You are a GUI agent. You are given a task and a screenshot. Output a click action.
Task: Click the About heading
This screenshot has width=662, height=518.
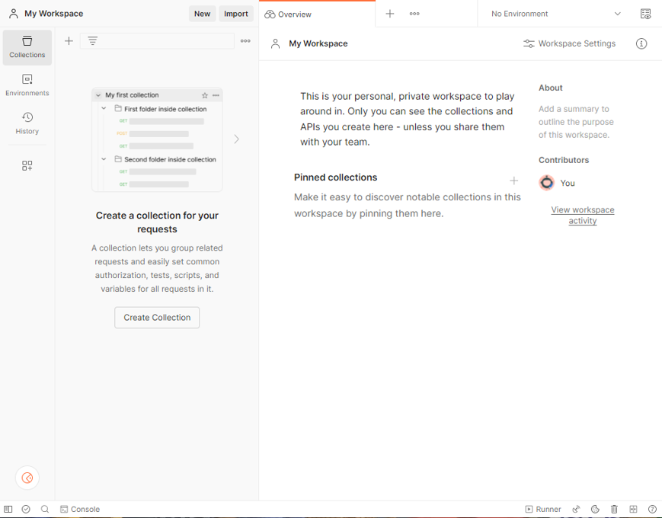pyautogui.click(x=551, y=88)
